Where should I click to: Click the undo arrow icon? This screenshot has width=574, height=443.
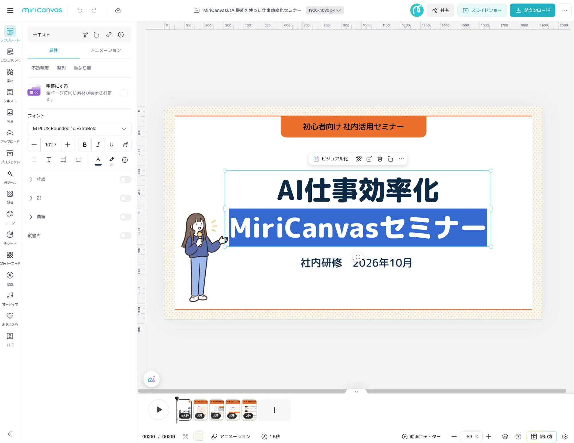tap(80, 10)
